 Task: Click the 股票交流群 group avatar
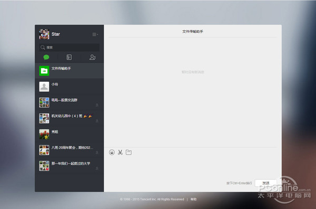44,102
